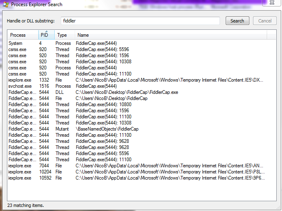Viewport: 282px width, 211px height.
Task: Click the Cancel button
Action: (265, 21)
